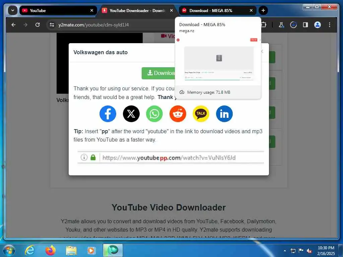Click the "Volkswagen das auto" dialog title
The width and height of the screenshot is (343, 257).
tap(100, 53)
